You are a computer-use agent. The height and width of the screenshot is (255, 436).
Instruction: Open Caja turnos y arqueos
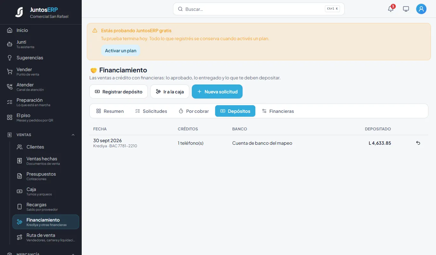click(x=46, y=191)
